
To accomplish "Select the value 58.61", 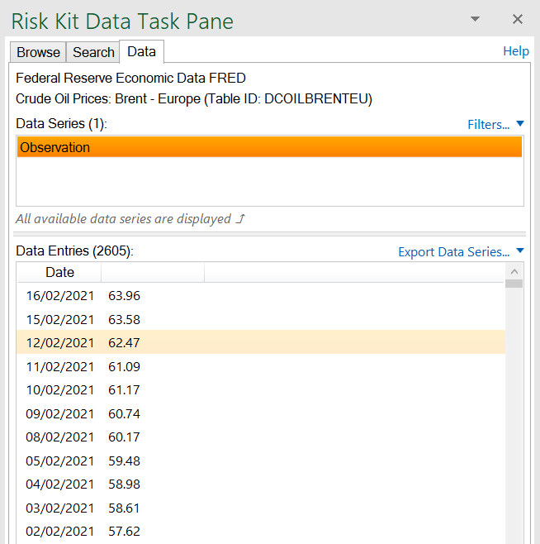I will pos(124,508).
